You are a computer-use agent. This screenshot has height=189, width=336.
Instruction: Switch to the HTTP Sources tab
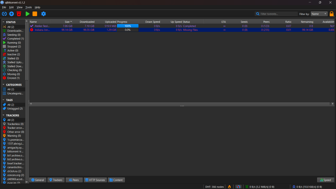click(x=95, y=180)
